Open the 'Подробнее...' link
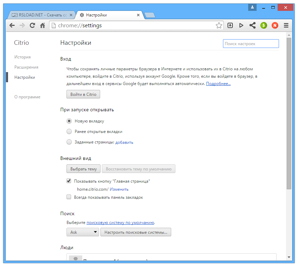 coord(218,84)
